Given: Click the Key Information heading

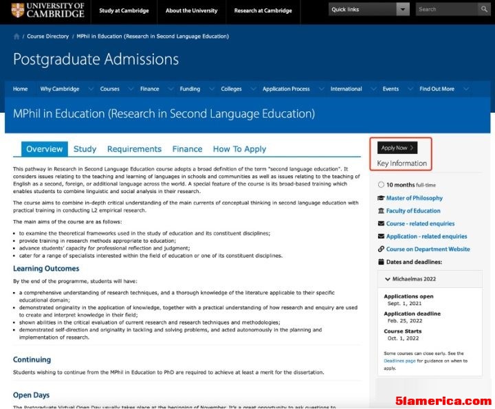Looking at the screenshot, I should tap(402, 163).
